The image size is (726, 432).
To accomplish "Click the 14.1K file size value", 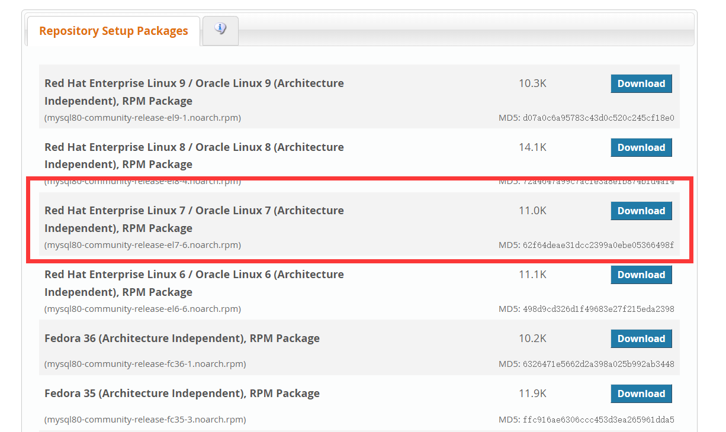I will click(x=532, y=147).
